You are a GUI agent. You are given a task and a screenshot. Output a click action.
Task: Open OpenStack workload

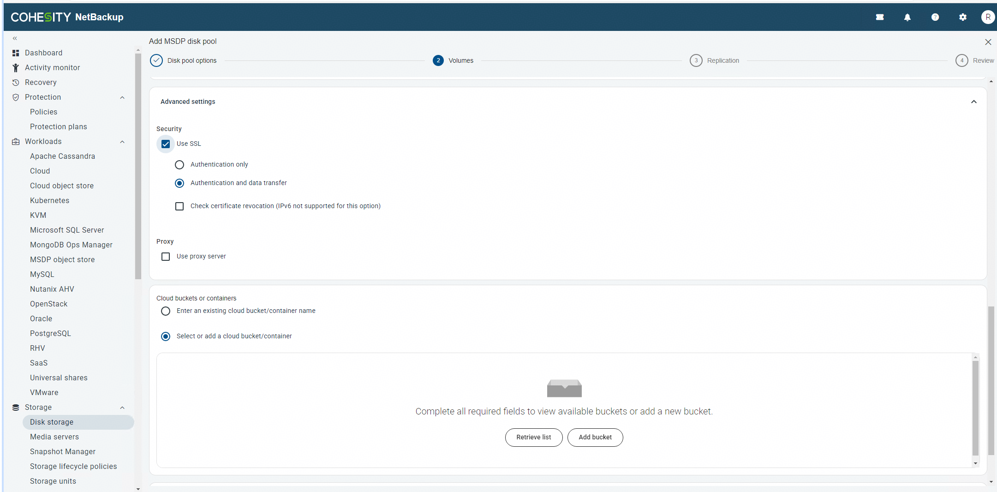[48, 304]
